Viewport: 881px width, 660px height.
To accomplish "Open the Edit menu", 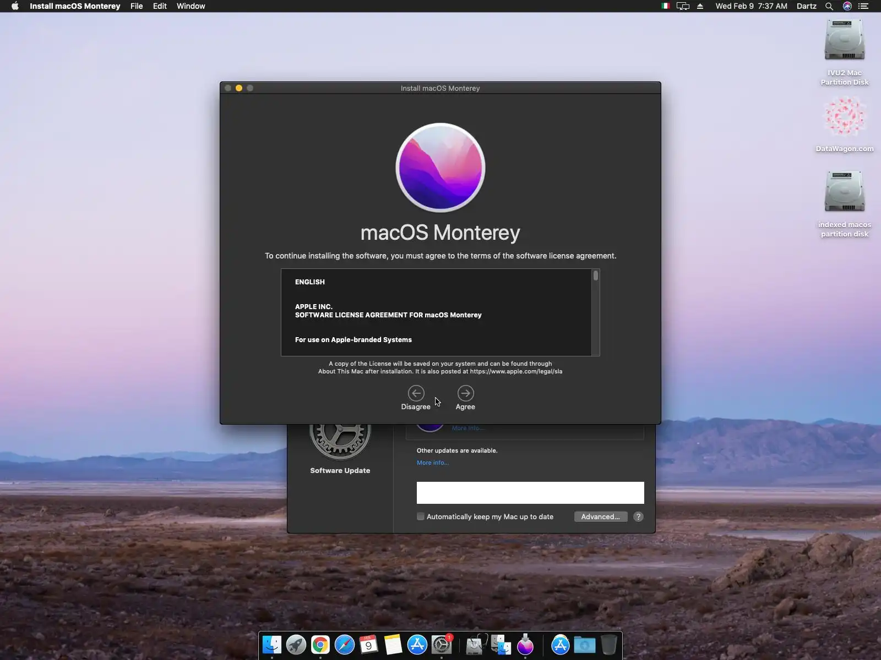I will (160, 6).
